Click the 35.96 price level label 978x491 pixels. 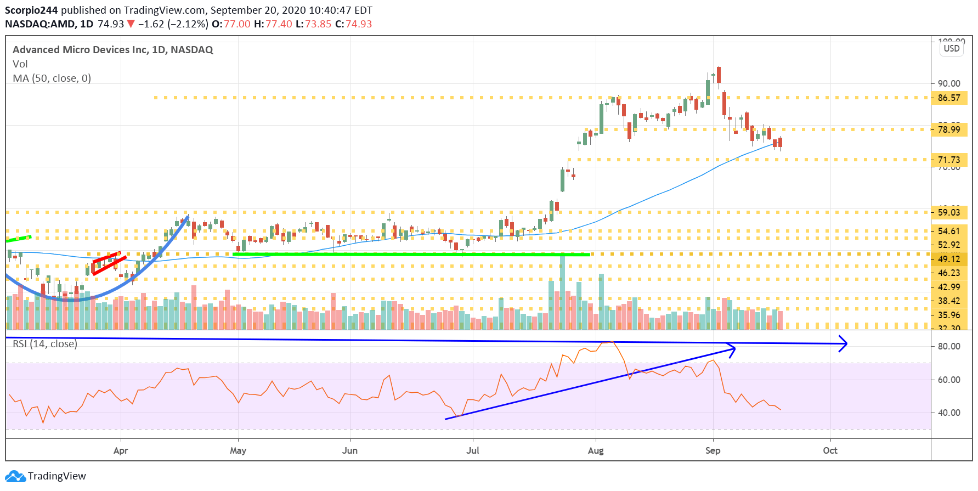click(949, 315)
